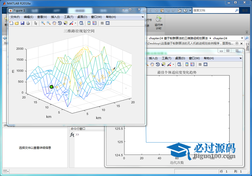
Task: Select the Pan hand tool in Figure 1
Action: click(x=54, y=23)
